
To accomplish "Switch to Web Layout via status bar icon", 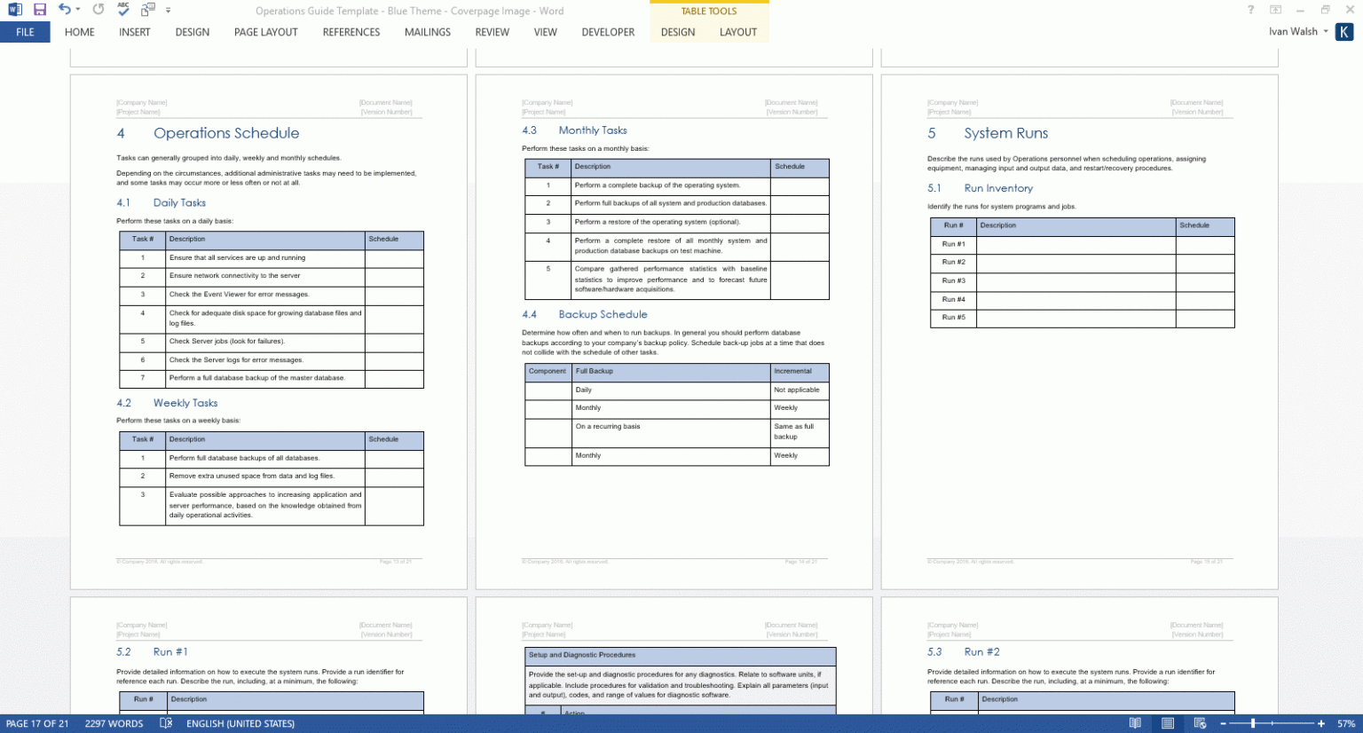I will point(1200,721).
